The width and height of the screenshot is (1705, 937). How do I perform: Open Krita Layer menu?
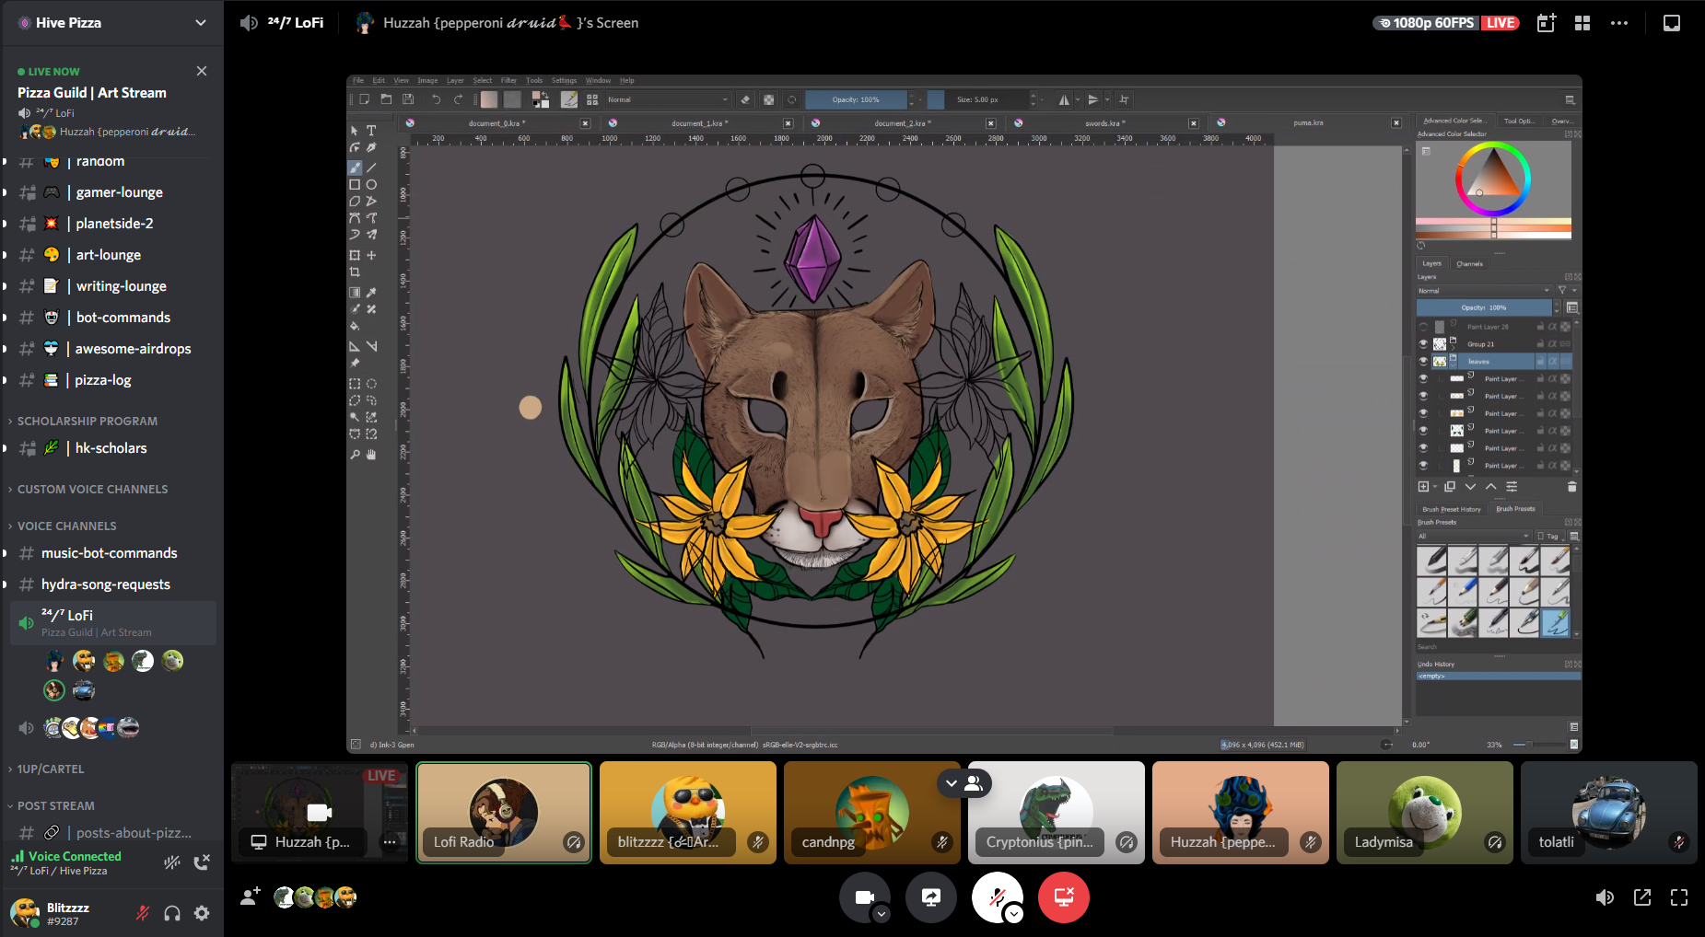[455, 81]
